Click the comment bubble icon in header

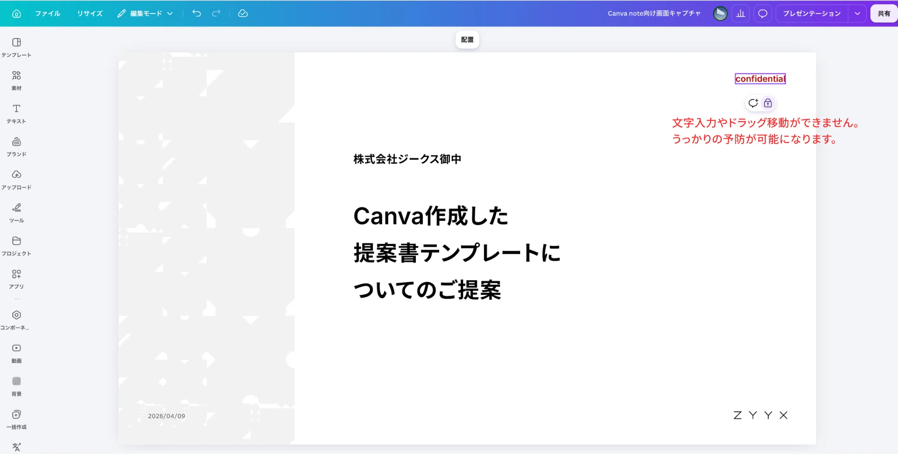point(763,14)
